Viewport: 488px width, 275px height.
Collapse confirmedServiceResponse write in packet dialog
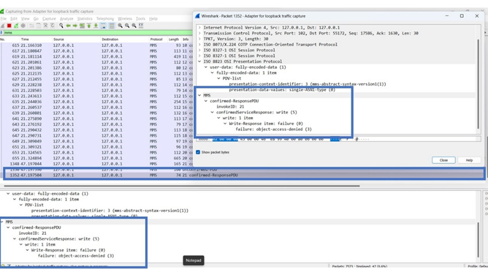pyautogui.click(x=212, y=112)
